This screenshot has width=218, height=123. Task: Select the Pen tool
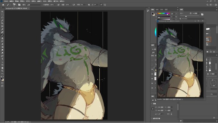point(2,56)
